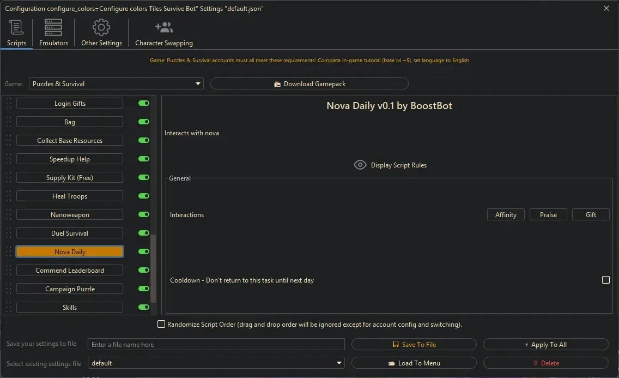This screenshot has height=378, width=619.
Task: Enable the Cooldown next day checkbox
Action: coord(605,280)
